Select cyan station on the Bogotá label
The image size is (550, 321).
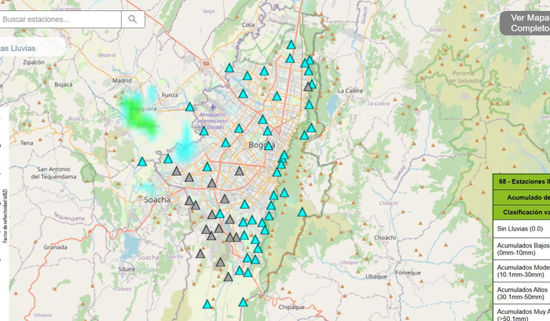pos(269,145)
